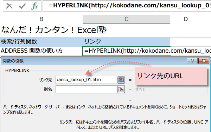Select the リンク header cell

126,41
